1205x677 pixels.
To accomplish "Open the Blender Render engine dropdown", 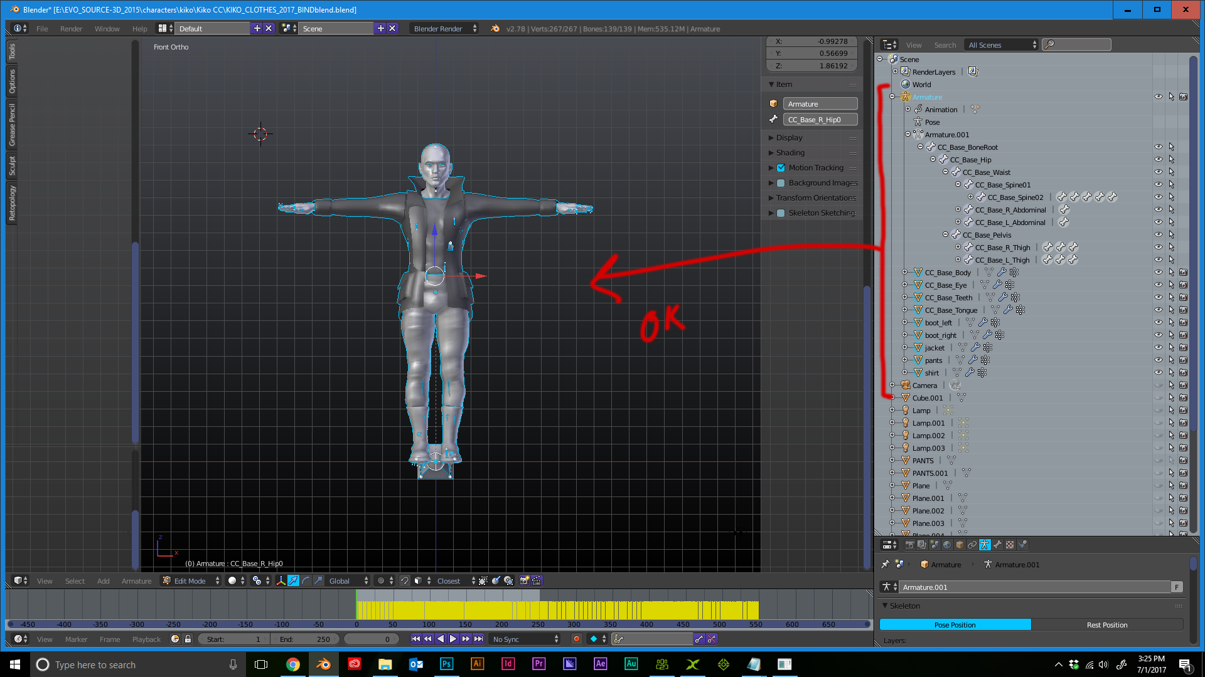I will [444, 28].
